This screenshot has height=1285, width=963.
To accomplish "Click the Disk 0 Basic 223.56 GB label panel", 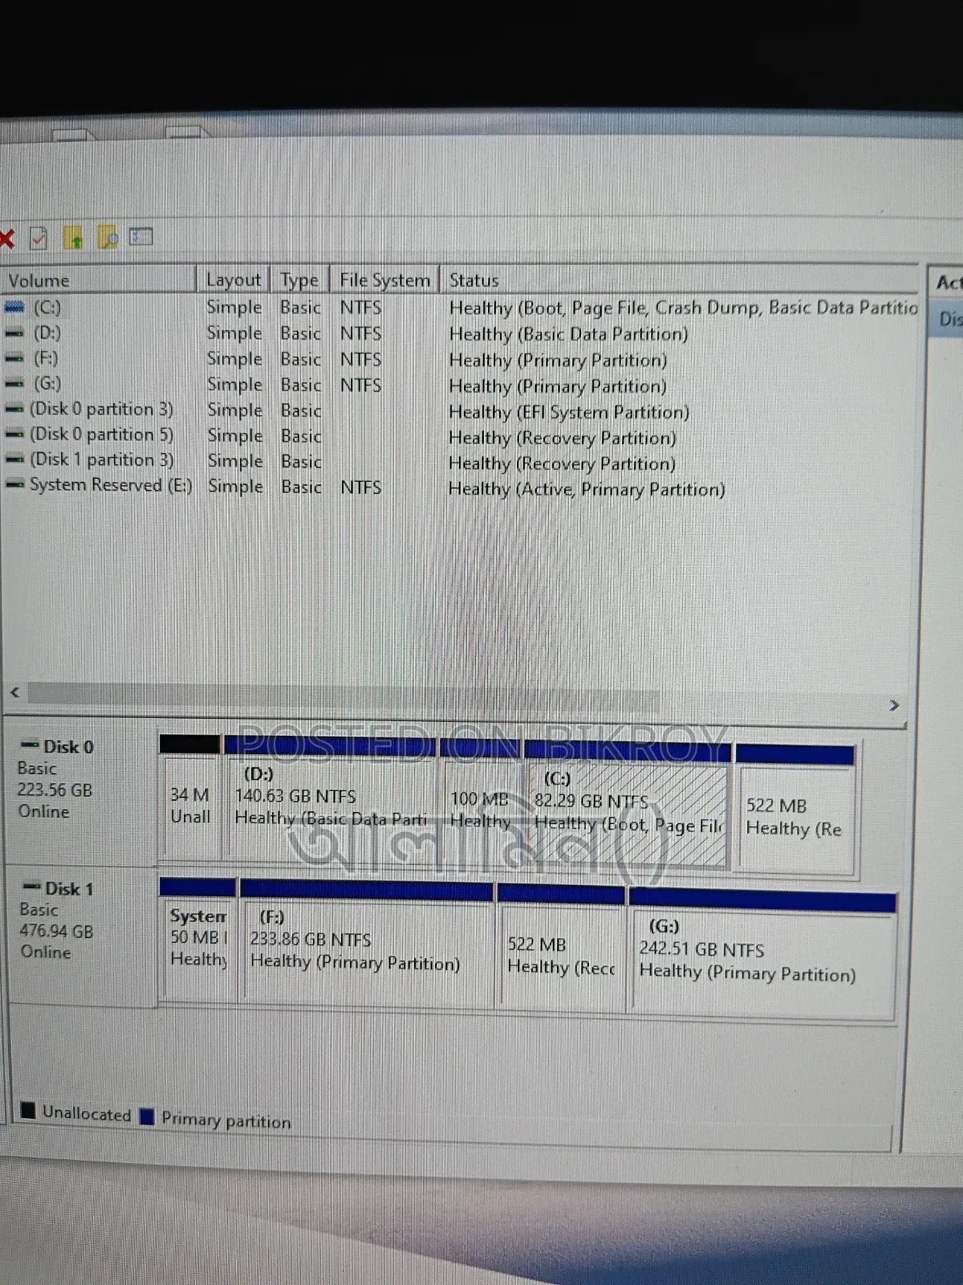I will 80,792.
